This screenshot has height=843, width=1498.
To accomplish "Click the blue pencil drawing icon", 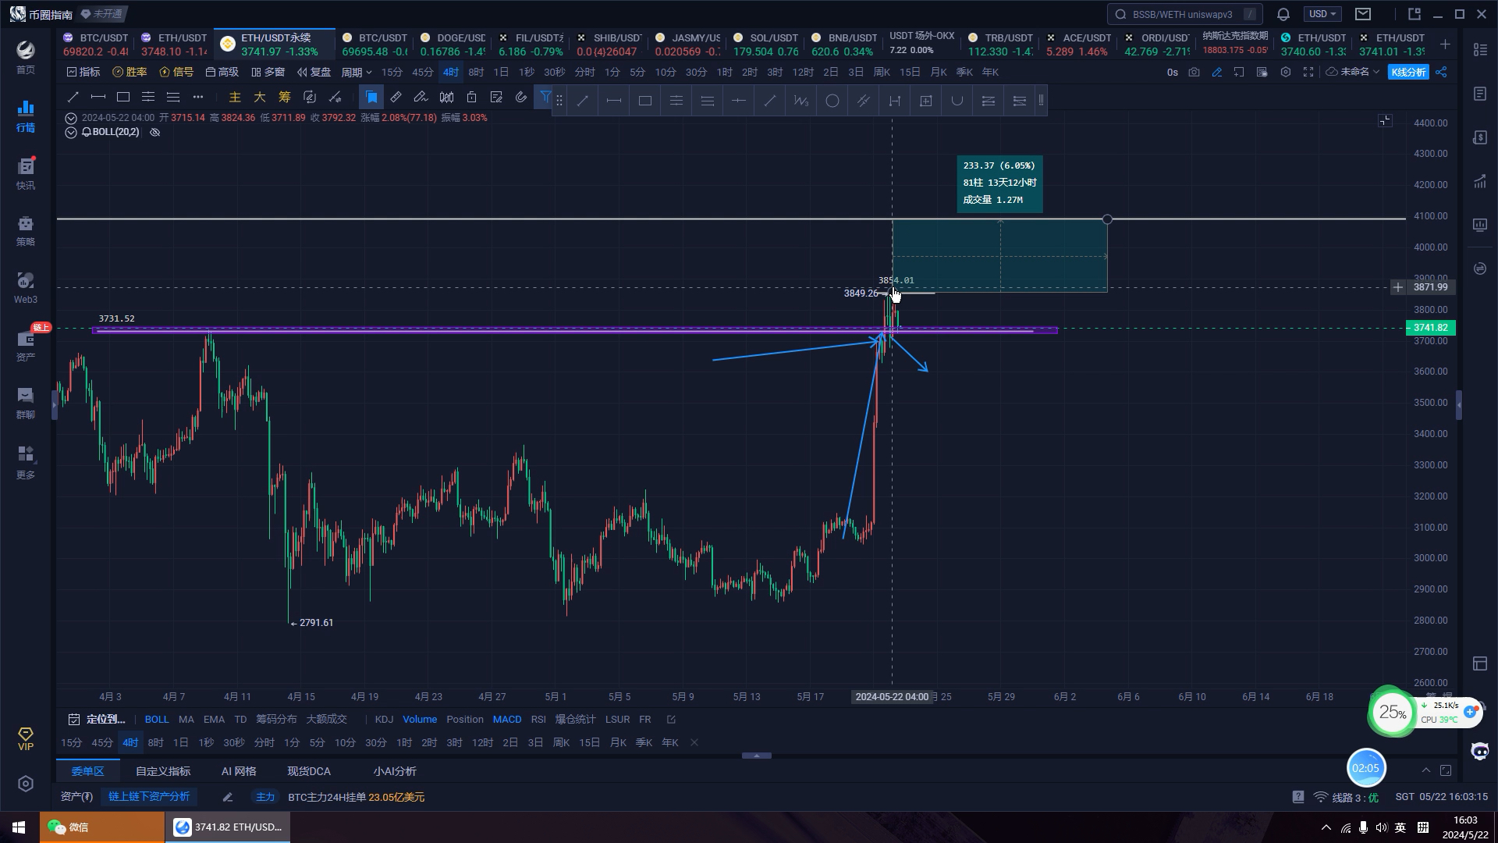I will point(1216,72).
